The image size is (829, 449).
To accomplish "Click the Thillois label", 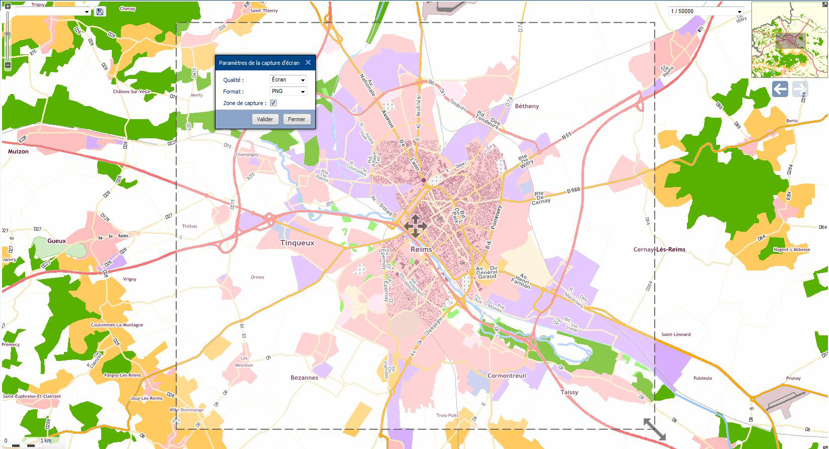I will coord(189,226).
